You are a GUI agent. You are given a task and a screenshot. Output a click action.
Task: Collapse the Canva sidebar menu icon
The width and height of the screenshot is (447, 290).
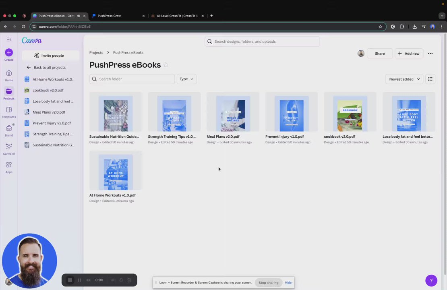(x=9, y=39)
